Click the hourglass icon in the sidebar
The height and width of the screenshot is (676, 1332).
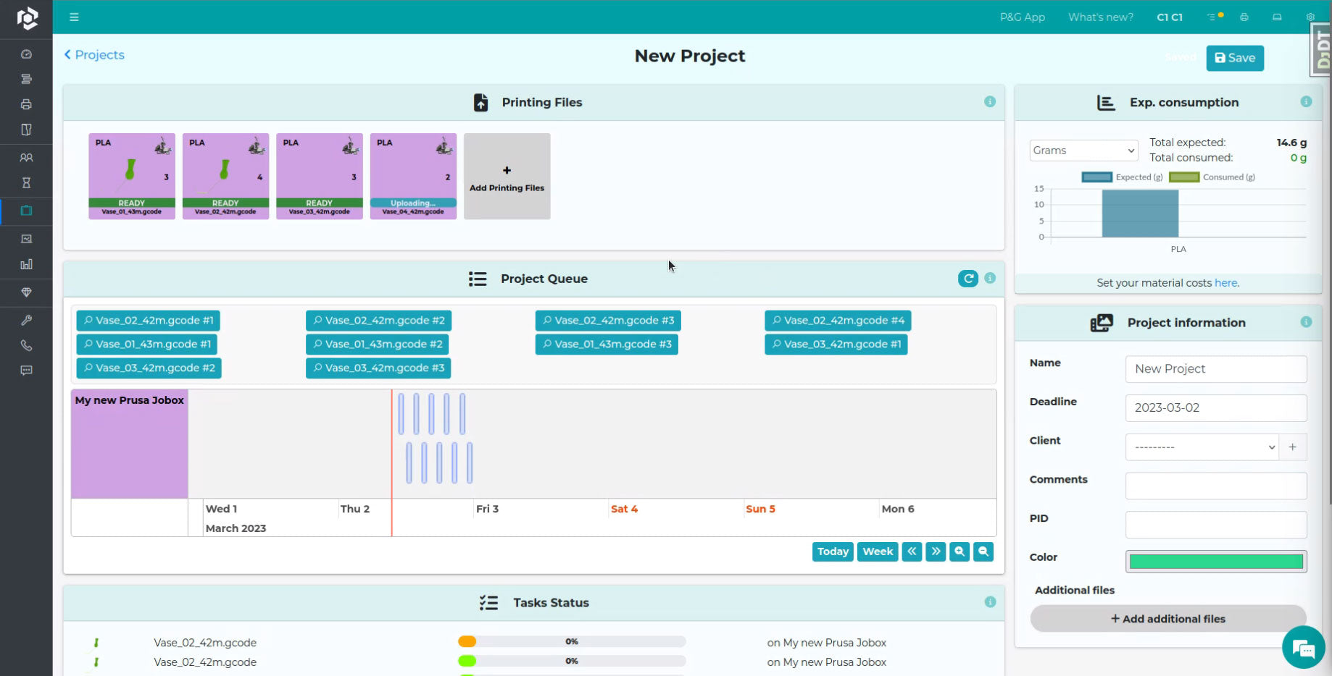tap(26, 183)
